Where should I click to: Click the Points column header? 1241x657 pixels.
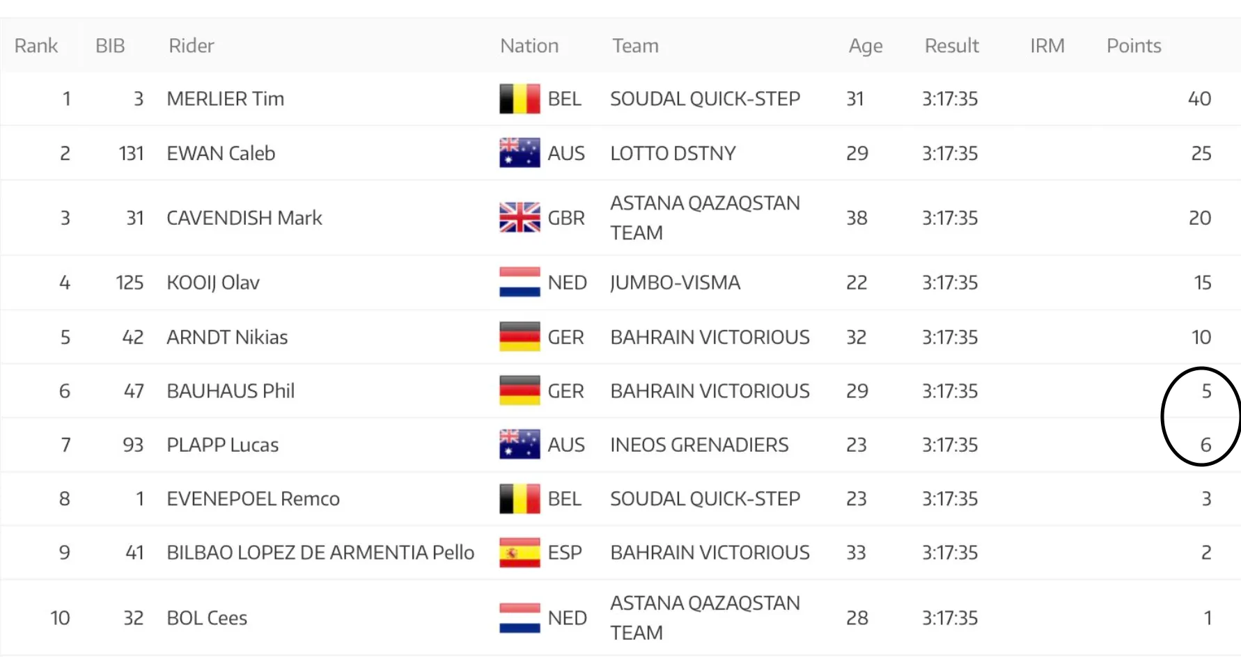pos(1134,46)
